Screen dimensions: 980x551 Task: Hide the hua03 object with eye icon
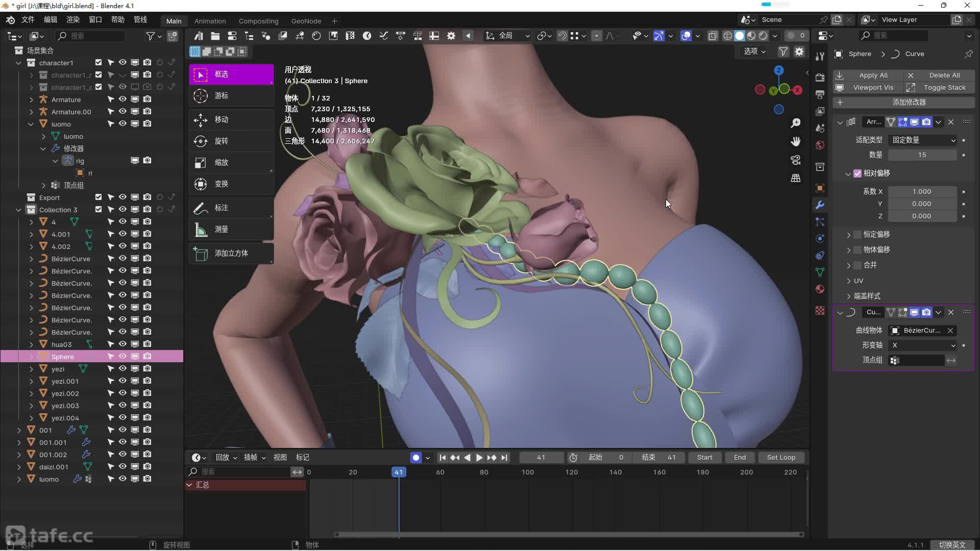pos(122,344)
